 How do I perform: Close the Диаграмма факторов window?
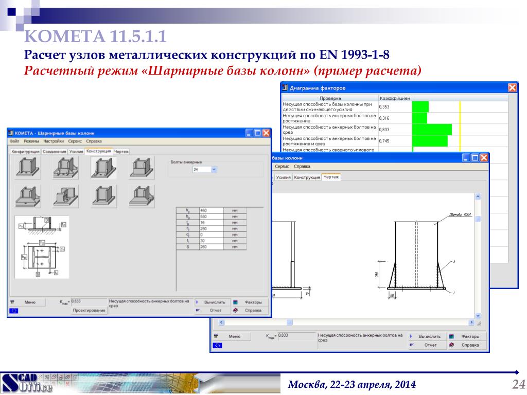click(x=512, y=87)
